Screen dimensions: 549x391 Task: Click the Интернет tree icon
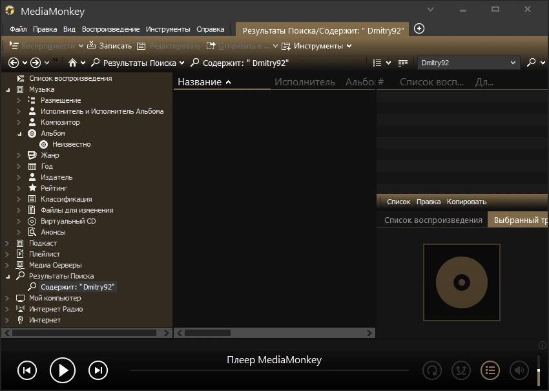tap(20, 320)
